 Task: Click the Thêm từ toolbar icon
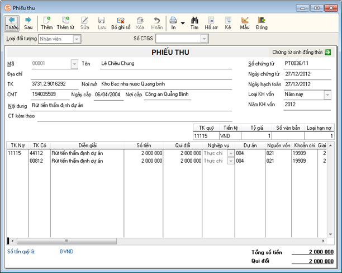[x=65, y=23]
